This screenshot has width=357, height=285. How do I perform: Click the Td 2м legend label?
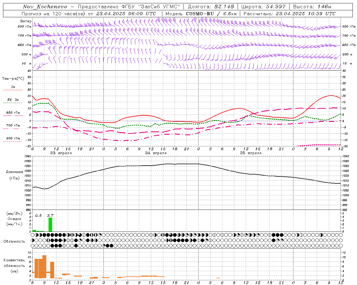(x=13, y=100)
